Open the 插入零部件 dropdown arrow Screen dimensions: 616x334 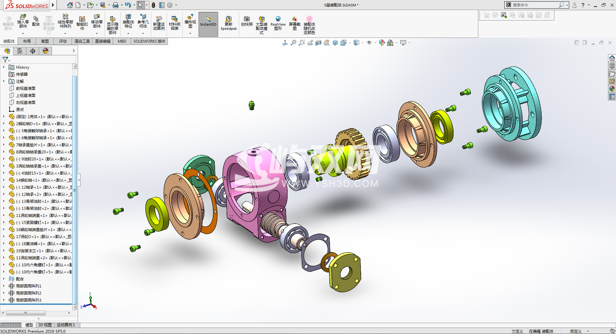point(23,33)
